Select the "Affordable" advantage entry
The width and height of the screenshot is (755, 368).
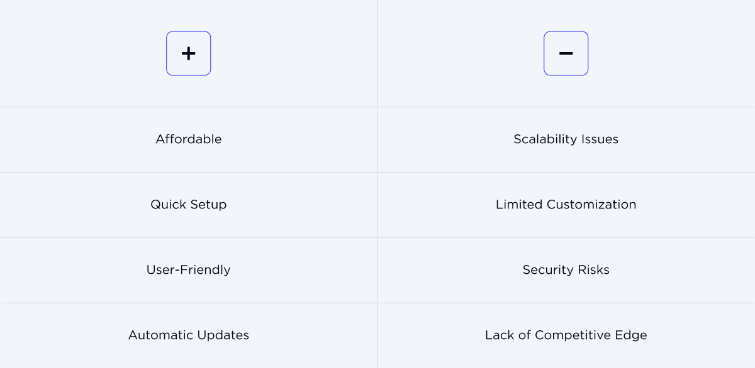tap(189, 139)
